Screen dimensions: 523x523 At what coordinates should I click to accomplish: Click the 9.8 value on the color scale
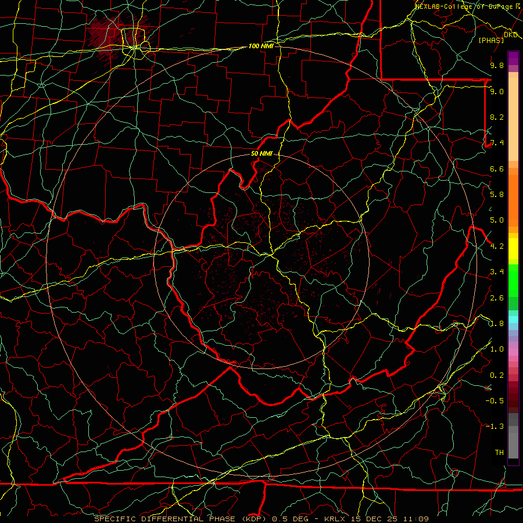[x=497, y=65]
